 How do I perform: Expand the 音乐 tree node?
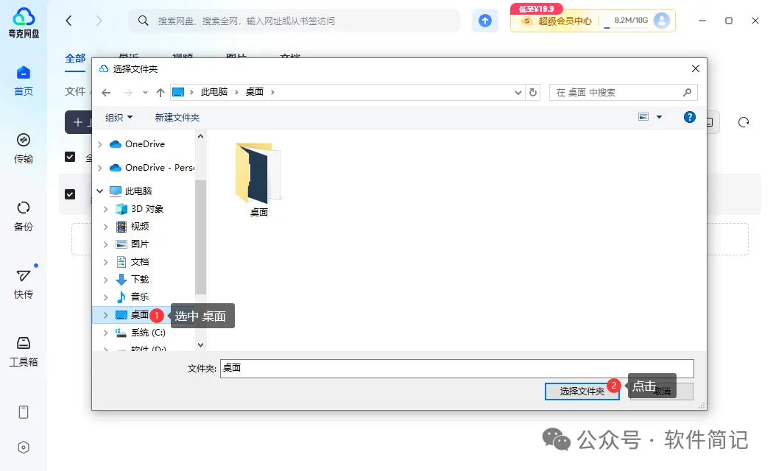[105, 297]
